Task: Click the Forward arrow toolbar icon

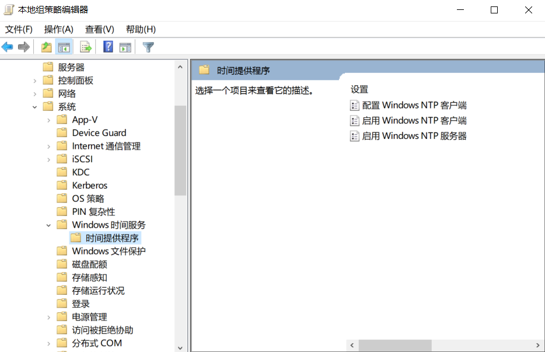Action: coord(24,47)
